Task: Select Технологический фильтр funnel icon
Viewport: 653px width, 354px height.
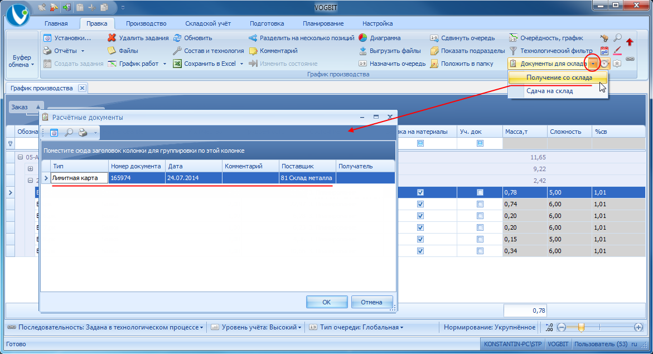Action: tap(514, 51)
